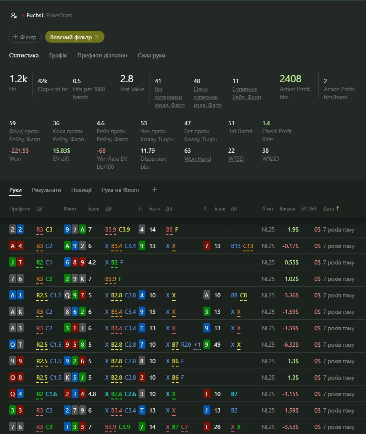Click the B13 river bet action
The height and width of the screenshot is (434, 366).
click(x=236, y=246)
